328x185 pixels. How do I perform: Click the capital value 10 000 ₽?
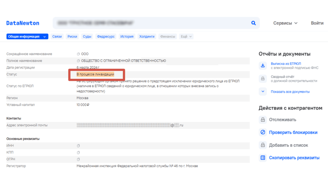click(x=83, y=105)
